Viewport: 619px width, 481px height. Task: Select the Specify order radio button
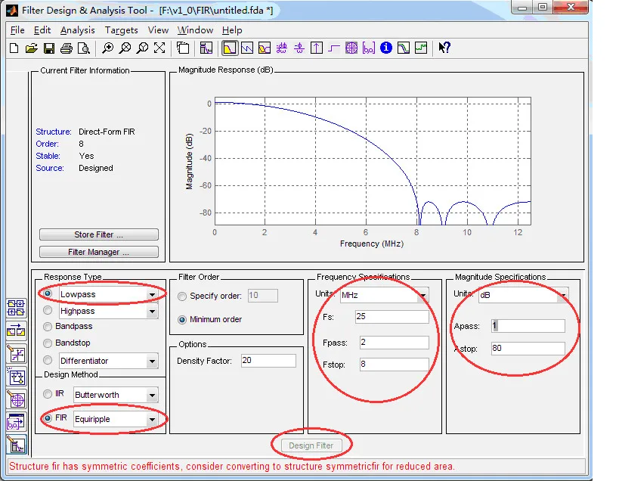point(182,296)
